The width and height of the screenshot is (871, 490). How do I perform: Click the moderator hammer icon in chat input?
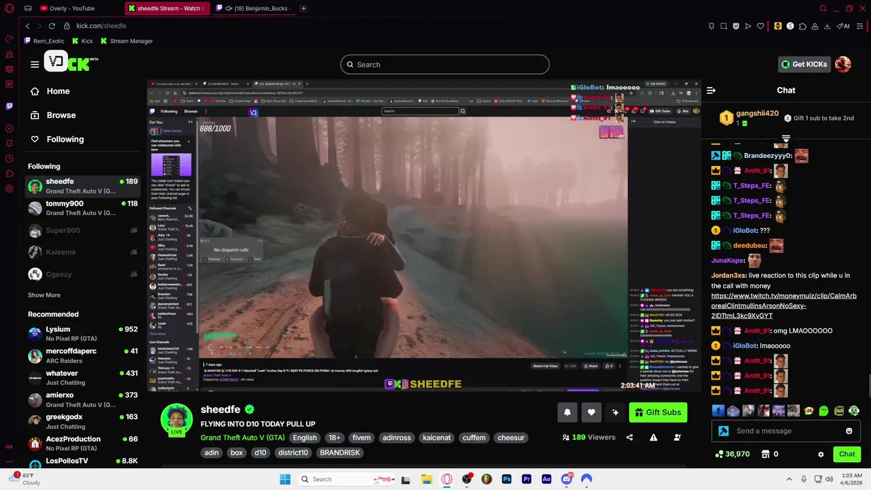click(723, 431)
